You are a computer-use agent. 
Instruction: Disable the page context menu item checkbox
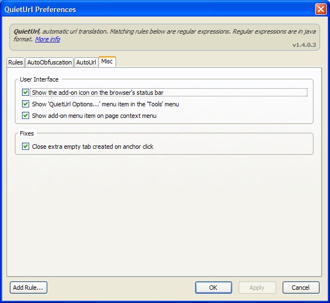pos(25,116)
